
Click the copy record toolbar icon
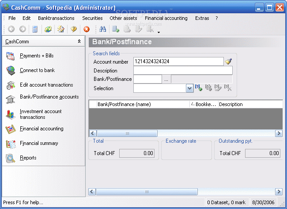click(127, 29)
